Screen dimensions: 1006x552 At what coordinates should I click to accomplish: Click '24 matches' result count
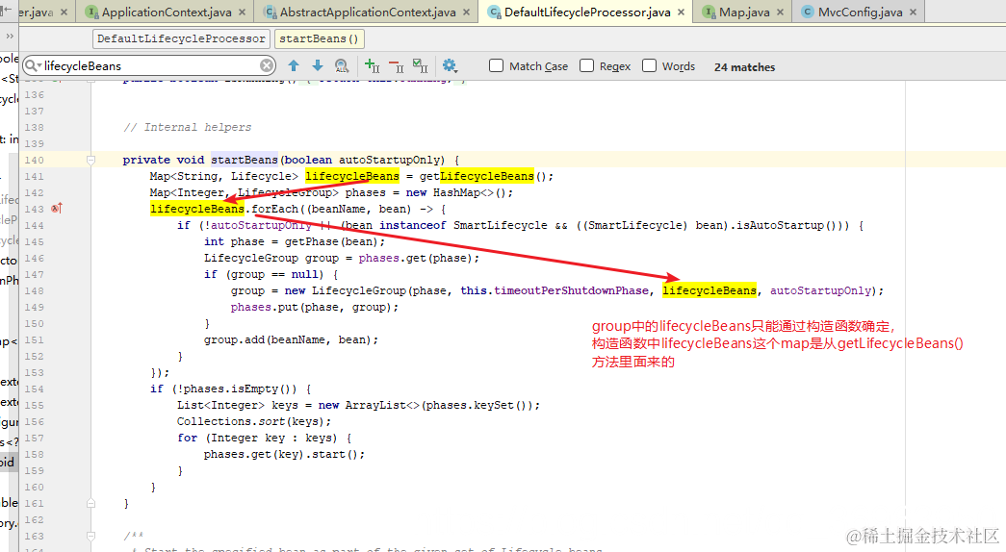click(744, 66)
